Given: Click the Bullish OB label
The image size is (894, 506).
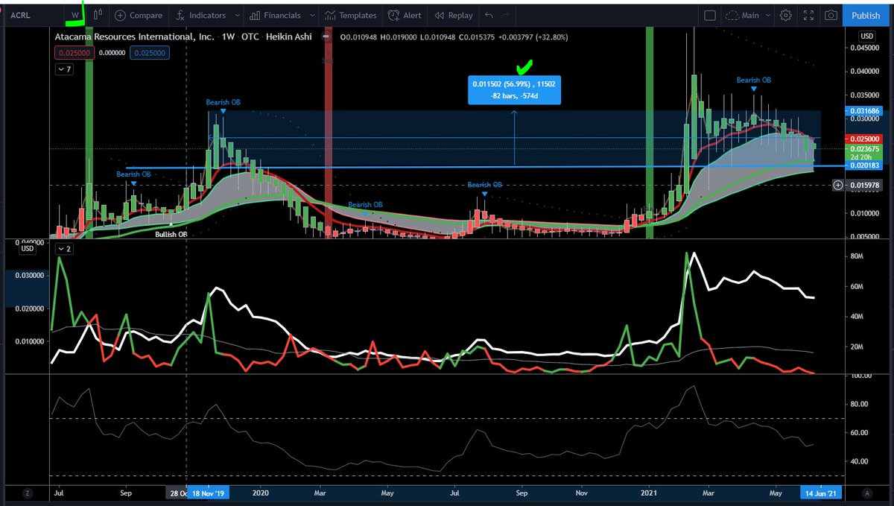Looking at the screenshot, I should [x=171, y=234].
